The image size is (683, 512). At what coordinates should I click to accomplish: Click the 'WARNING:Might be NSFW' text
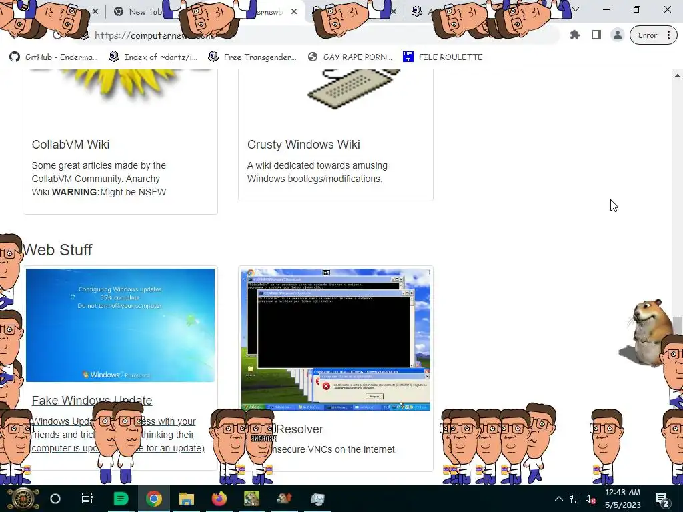coord(109,192)
